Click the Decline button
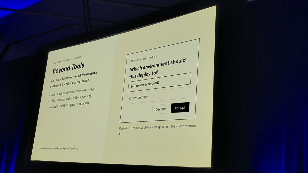The height and width of the screenshot is (173, 308). (x=161, y=109)
